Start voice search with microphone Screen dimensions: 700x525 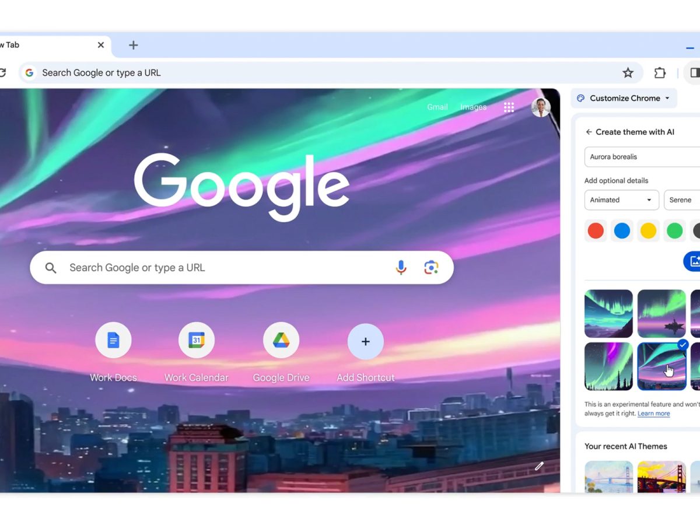click(x=401, y=268)
